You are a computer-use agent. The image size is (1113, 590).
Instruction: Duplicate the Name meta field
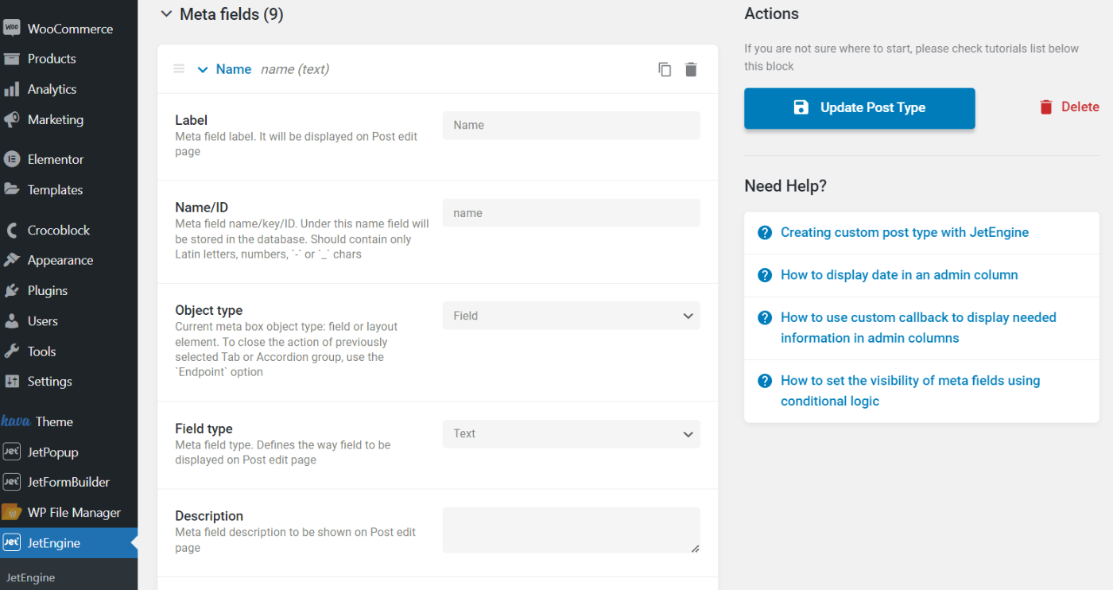pos(665,69)
